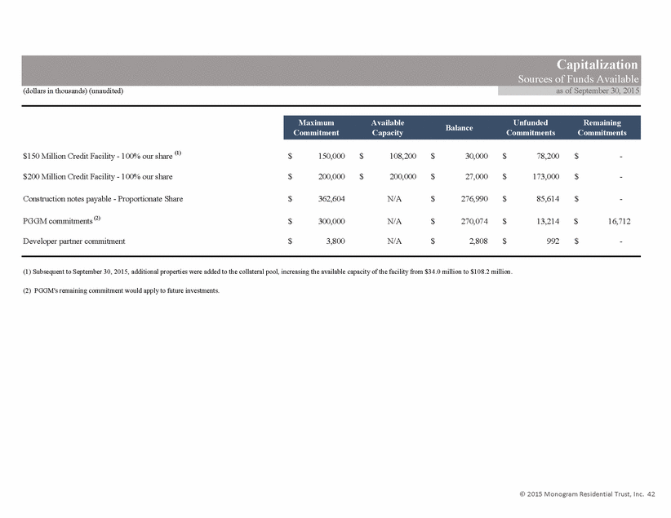
Task: Click the 108,200 available capacity value
Action: click(x=402, y=156)
